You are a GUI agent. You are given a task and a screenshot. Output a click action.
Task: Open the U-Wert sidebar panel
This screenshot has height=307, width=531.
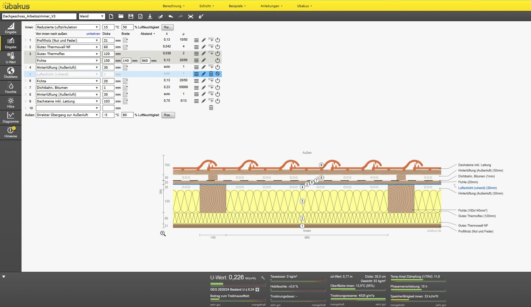tap(11, 58)
